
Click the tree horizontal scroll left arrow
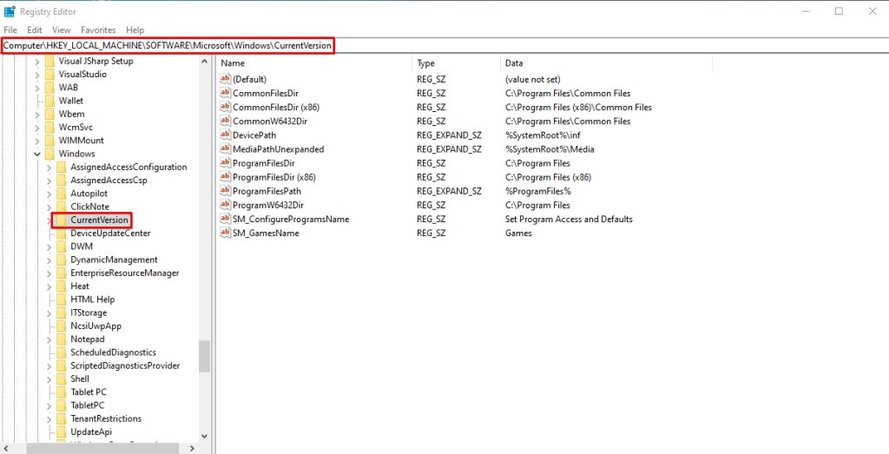coord(7,448)
